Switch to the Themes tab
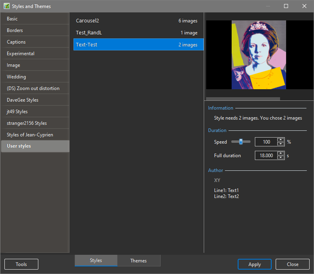The image size is (314, 274). click(x=139, y=261)
